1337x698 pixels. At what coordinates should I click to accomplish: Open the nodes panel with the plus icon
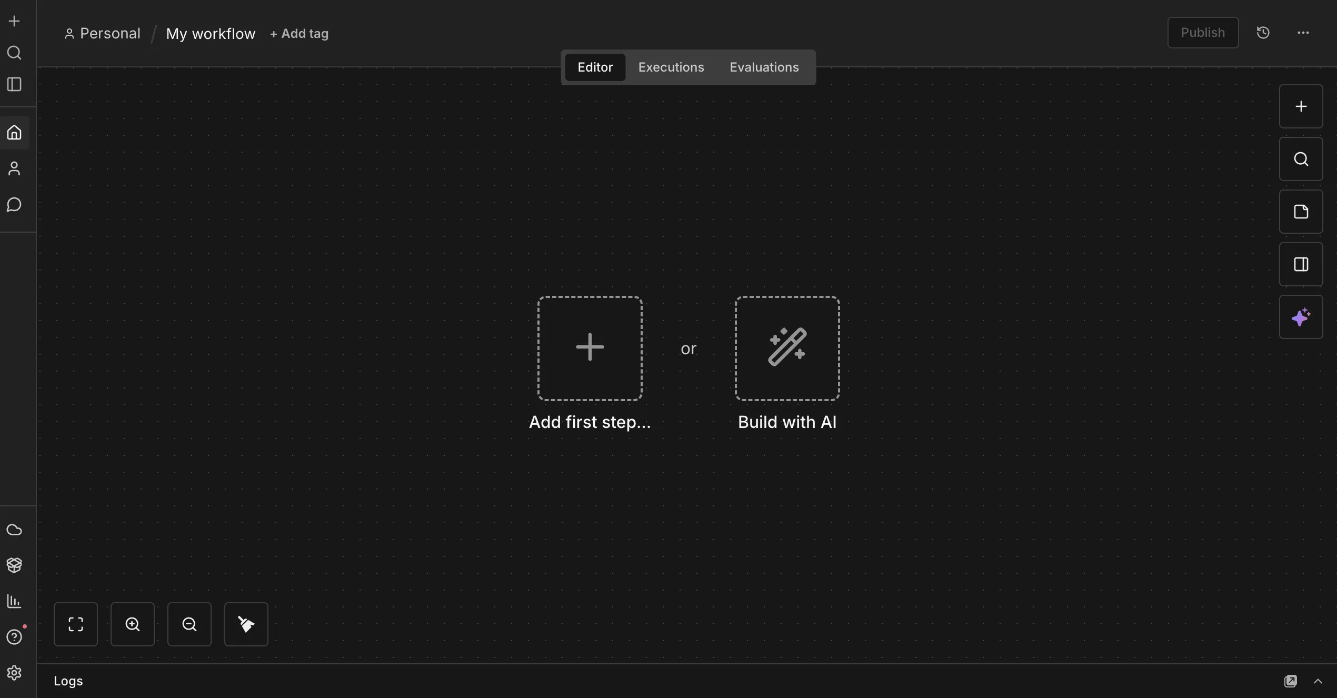coord(1301,106)
